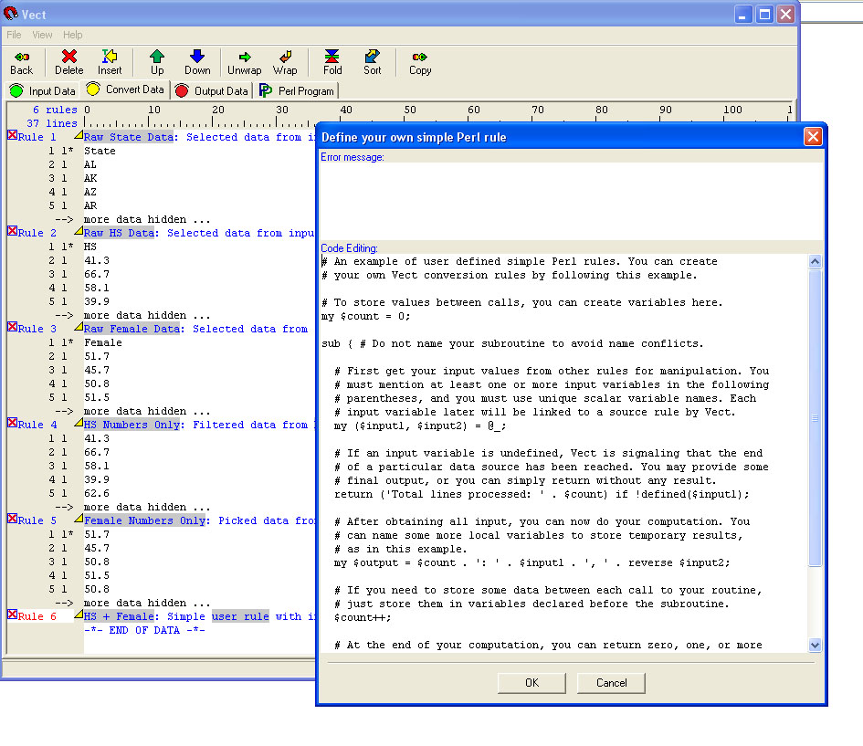
Task: Click the code editor vertical scrollbar thumb
Action: coord(816,418)
